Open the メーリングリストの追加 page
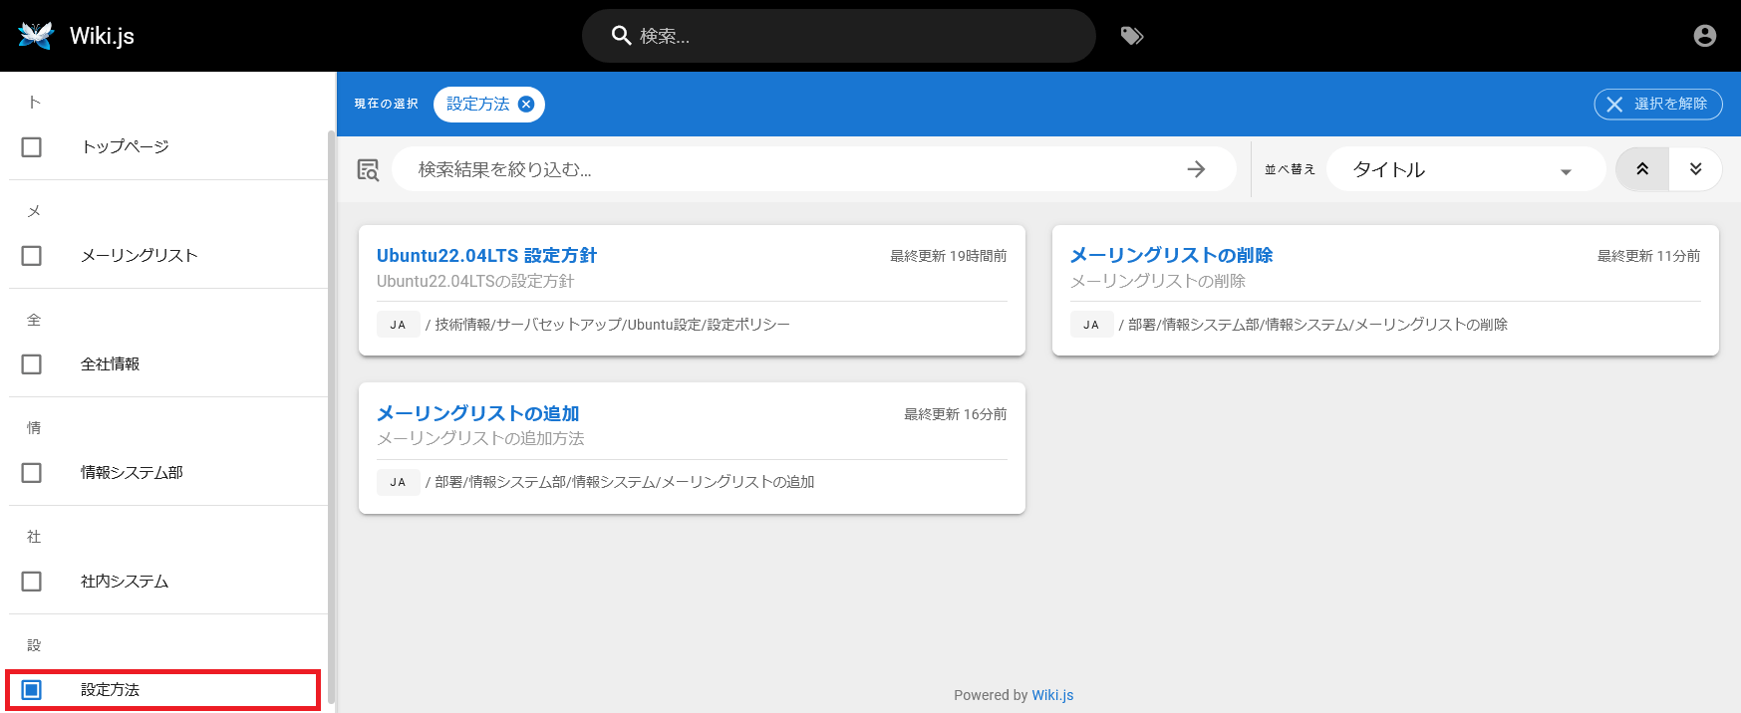 click(x=477, y=413)
